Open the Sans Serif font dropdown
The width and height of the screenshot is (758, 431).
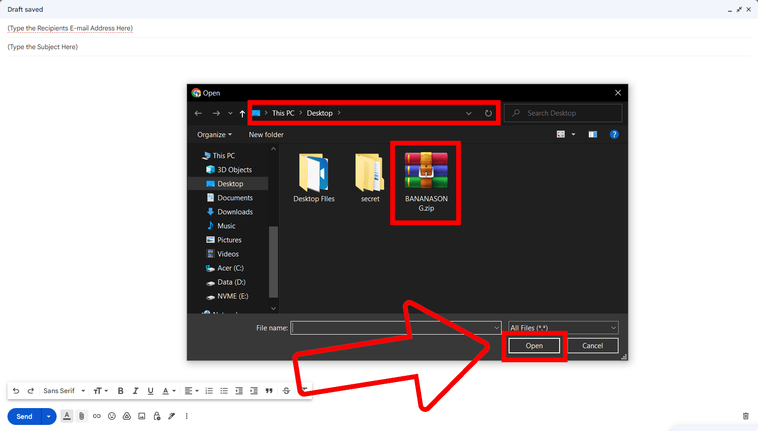point(63,390)
